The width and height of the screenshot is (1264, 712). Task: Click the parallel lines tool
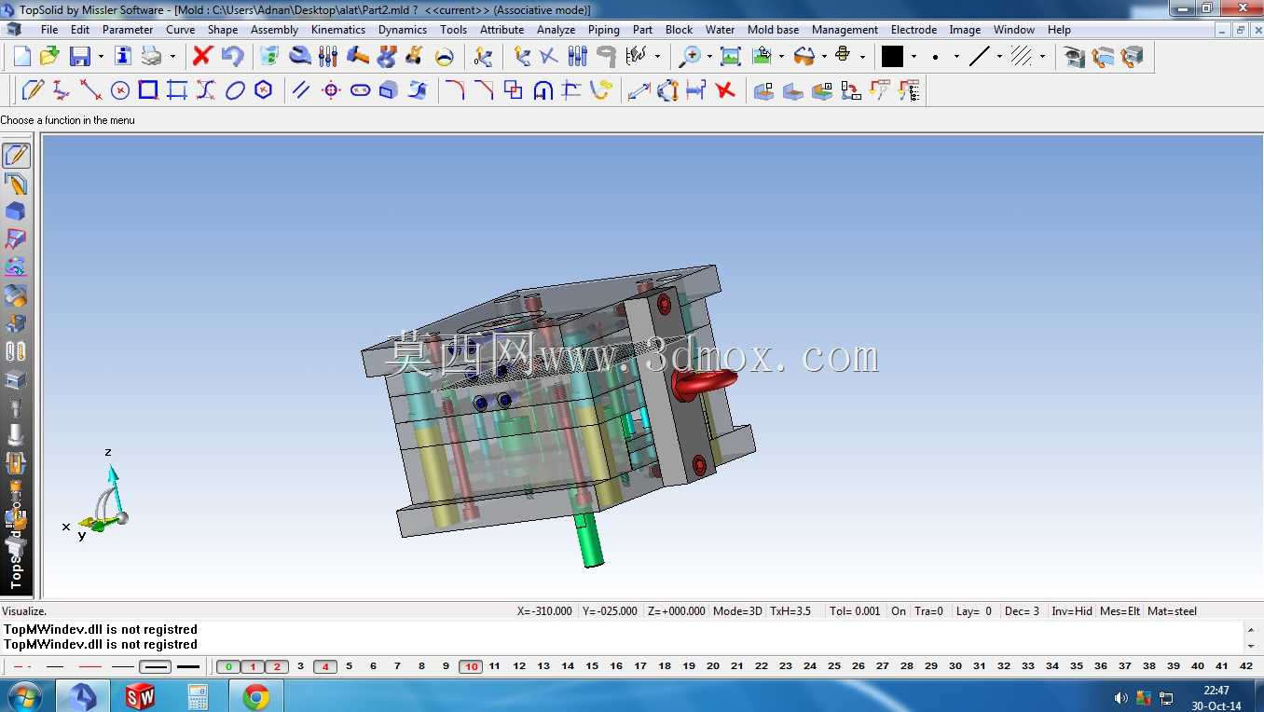tap(301, 90)
